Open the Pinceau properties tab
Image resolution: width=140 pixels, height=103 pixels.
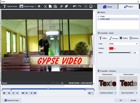coord(113,38)
